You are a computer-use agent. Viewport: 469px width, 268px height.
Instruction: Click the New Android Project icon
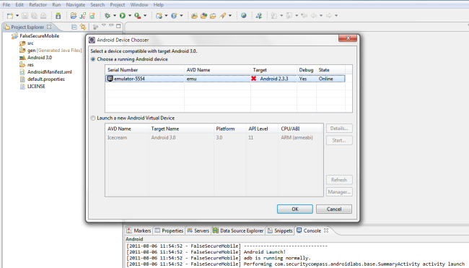click(x=74, y=16)
